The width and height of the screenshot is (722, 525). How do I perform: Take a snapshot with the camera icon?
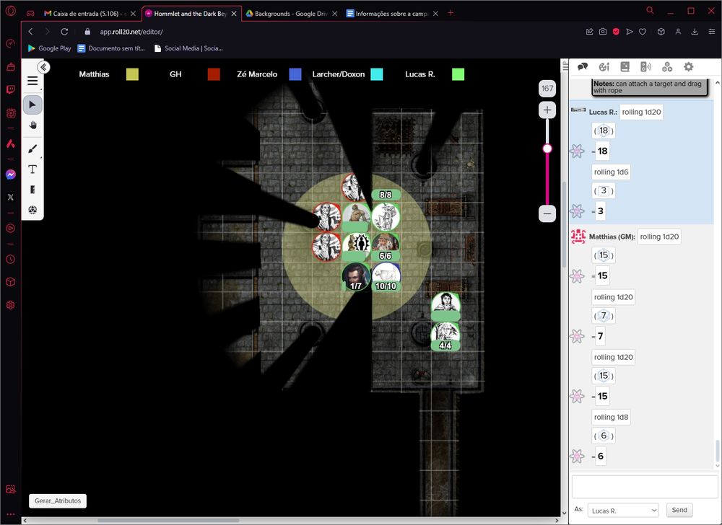click(603, 31)
